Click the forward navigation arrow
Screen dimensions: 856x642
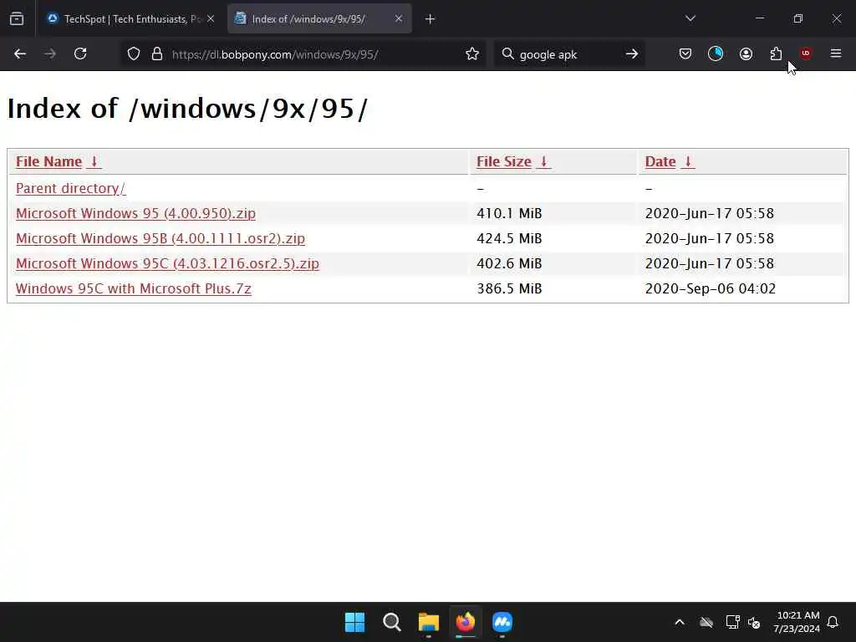pyautogui.click(x=49, y=53)
